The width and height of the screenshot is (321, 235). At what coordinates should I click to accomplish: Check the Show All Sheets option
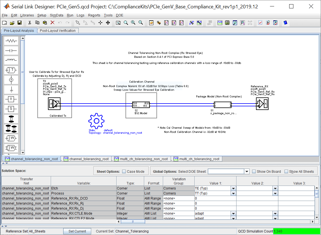coord(286,171)
